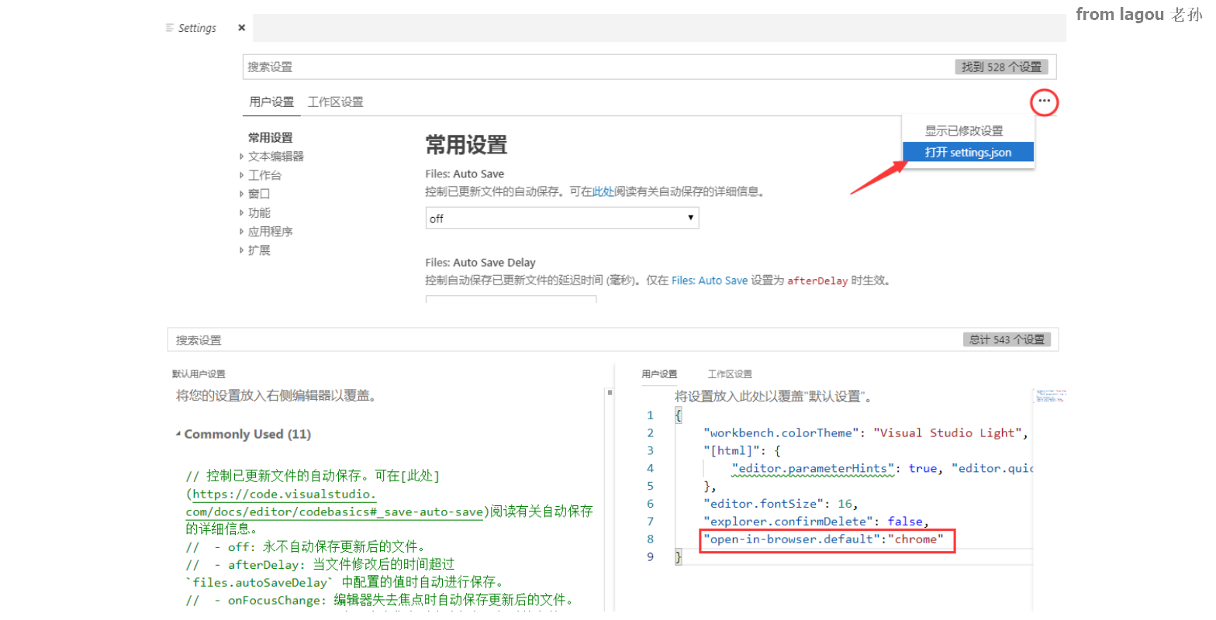Follow the 此处 auto save link
Viewport: 1216px width, 620px height.
[x=603, y=191]
